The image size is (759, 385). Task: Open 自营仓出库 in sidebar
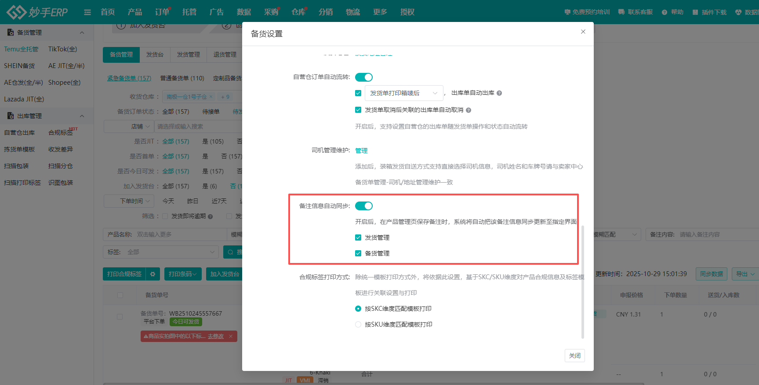coord(19,133)
